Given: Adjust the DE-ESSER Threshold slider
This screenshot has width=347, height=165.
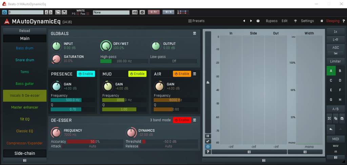Looking at the screenshot, I should click(170, 142).
